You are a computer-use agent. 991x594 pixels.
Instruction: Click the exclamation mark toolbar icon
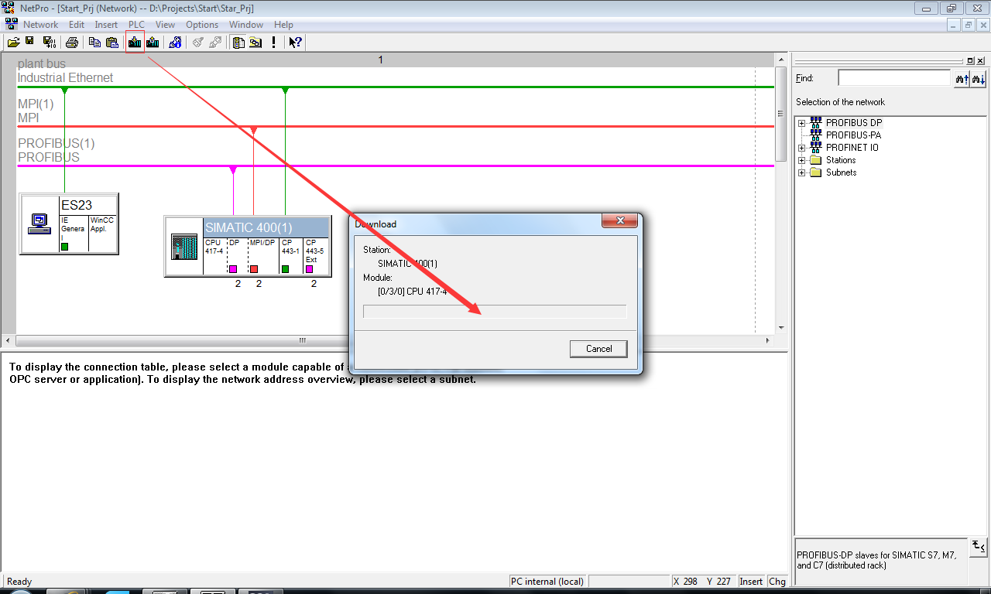273,42
